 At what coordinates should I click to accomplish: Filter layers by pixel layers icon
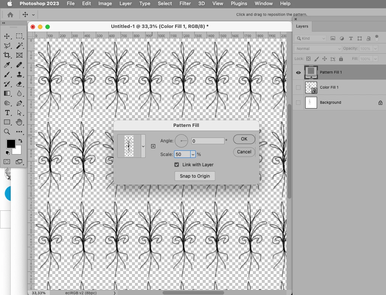click(333, 38)
